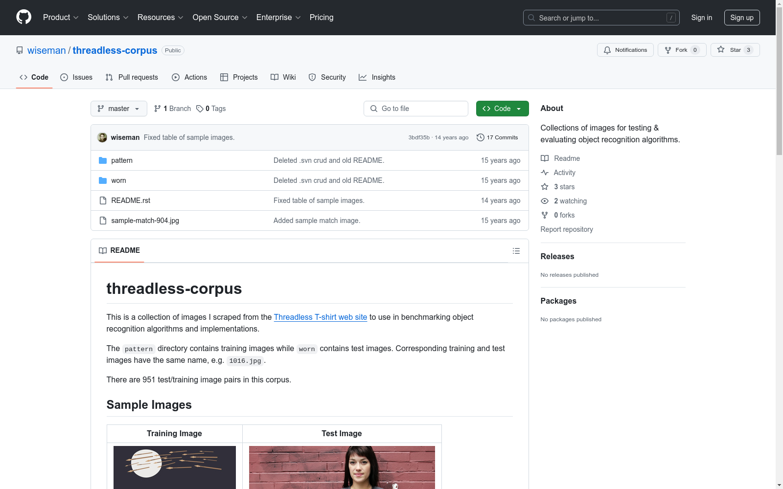This screenshot has height=489, width=783.
Task: Open the Packages heading link
Action: click(558, 301)
